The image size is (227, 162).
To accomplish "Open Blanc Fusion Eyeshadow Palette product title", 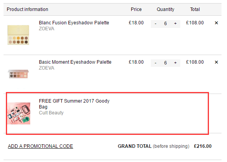I will (74, 23).
